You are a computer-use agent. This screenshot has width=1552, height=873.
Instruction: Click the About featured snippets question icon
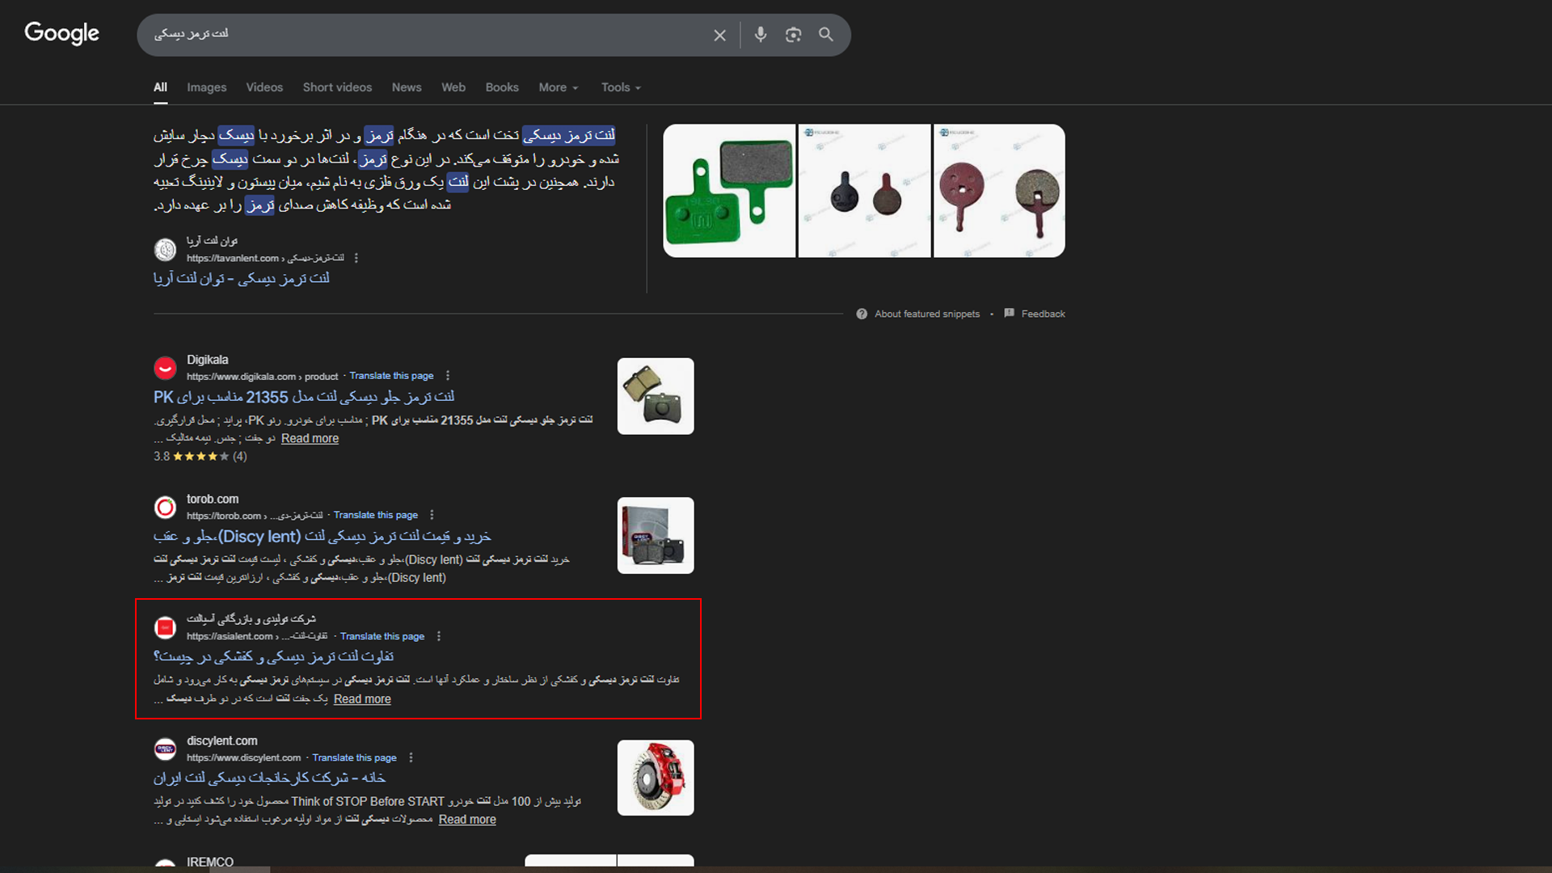[862, 314]
